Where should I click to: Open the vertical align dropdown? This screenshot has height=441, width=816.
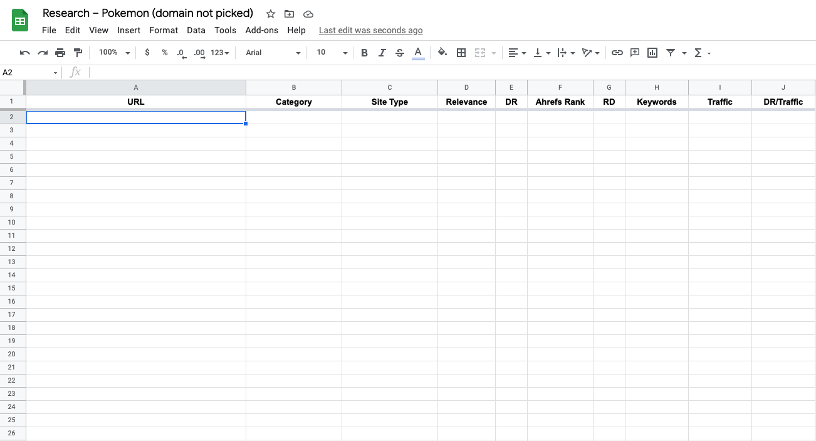541,53
